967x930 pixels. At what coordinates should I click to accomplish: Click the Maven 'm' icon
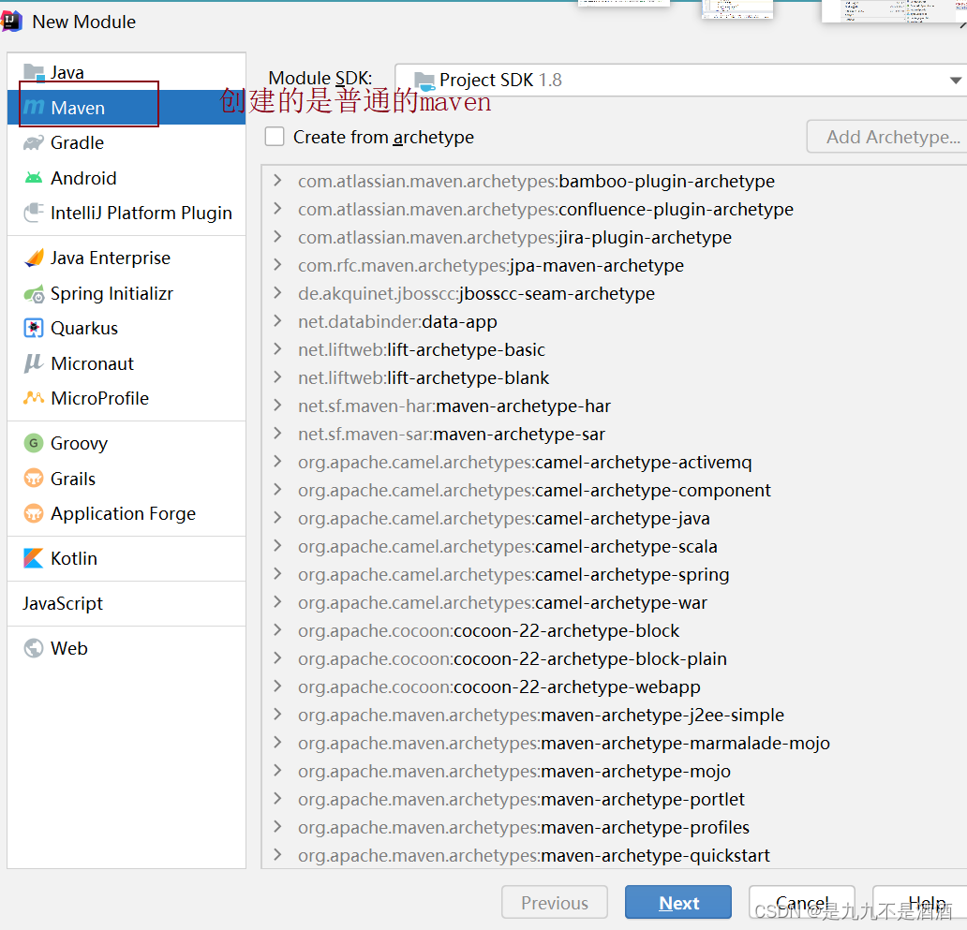34,108
